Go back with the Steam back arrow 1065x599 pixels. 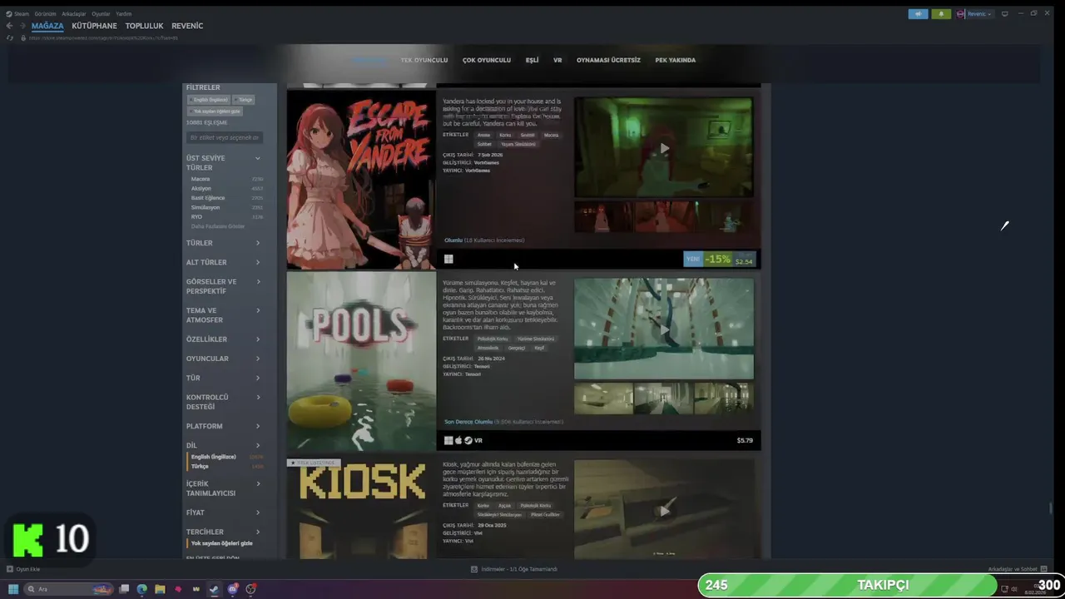tap(9, 26)
